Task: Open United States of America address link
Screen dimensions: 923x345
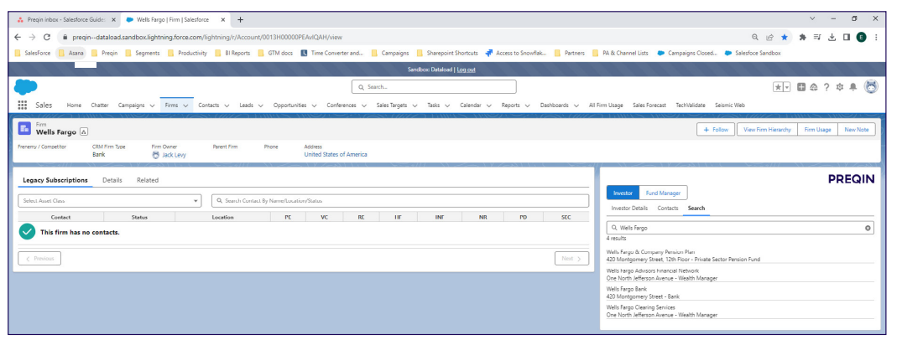Action: tap(336, 155)
